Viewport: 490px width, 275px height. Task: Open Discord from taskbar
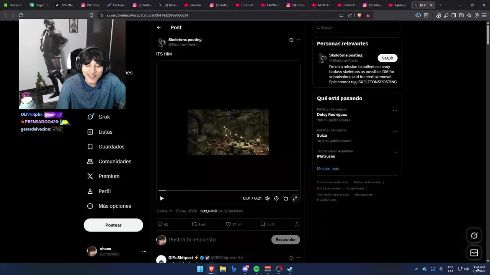click(x=245, y=269)
